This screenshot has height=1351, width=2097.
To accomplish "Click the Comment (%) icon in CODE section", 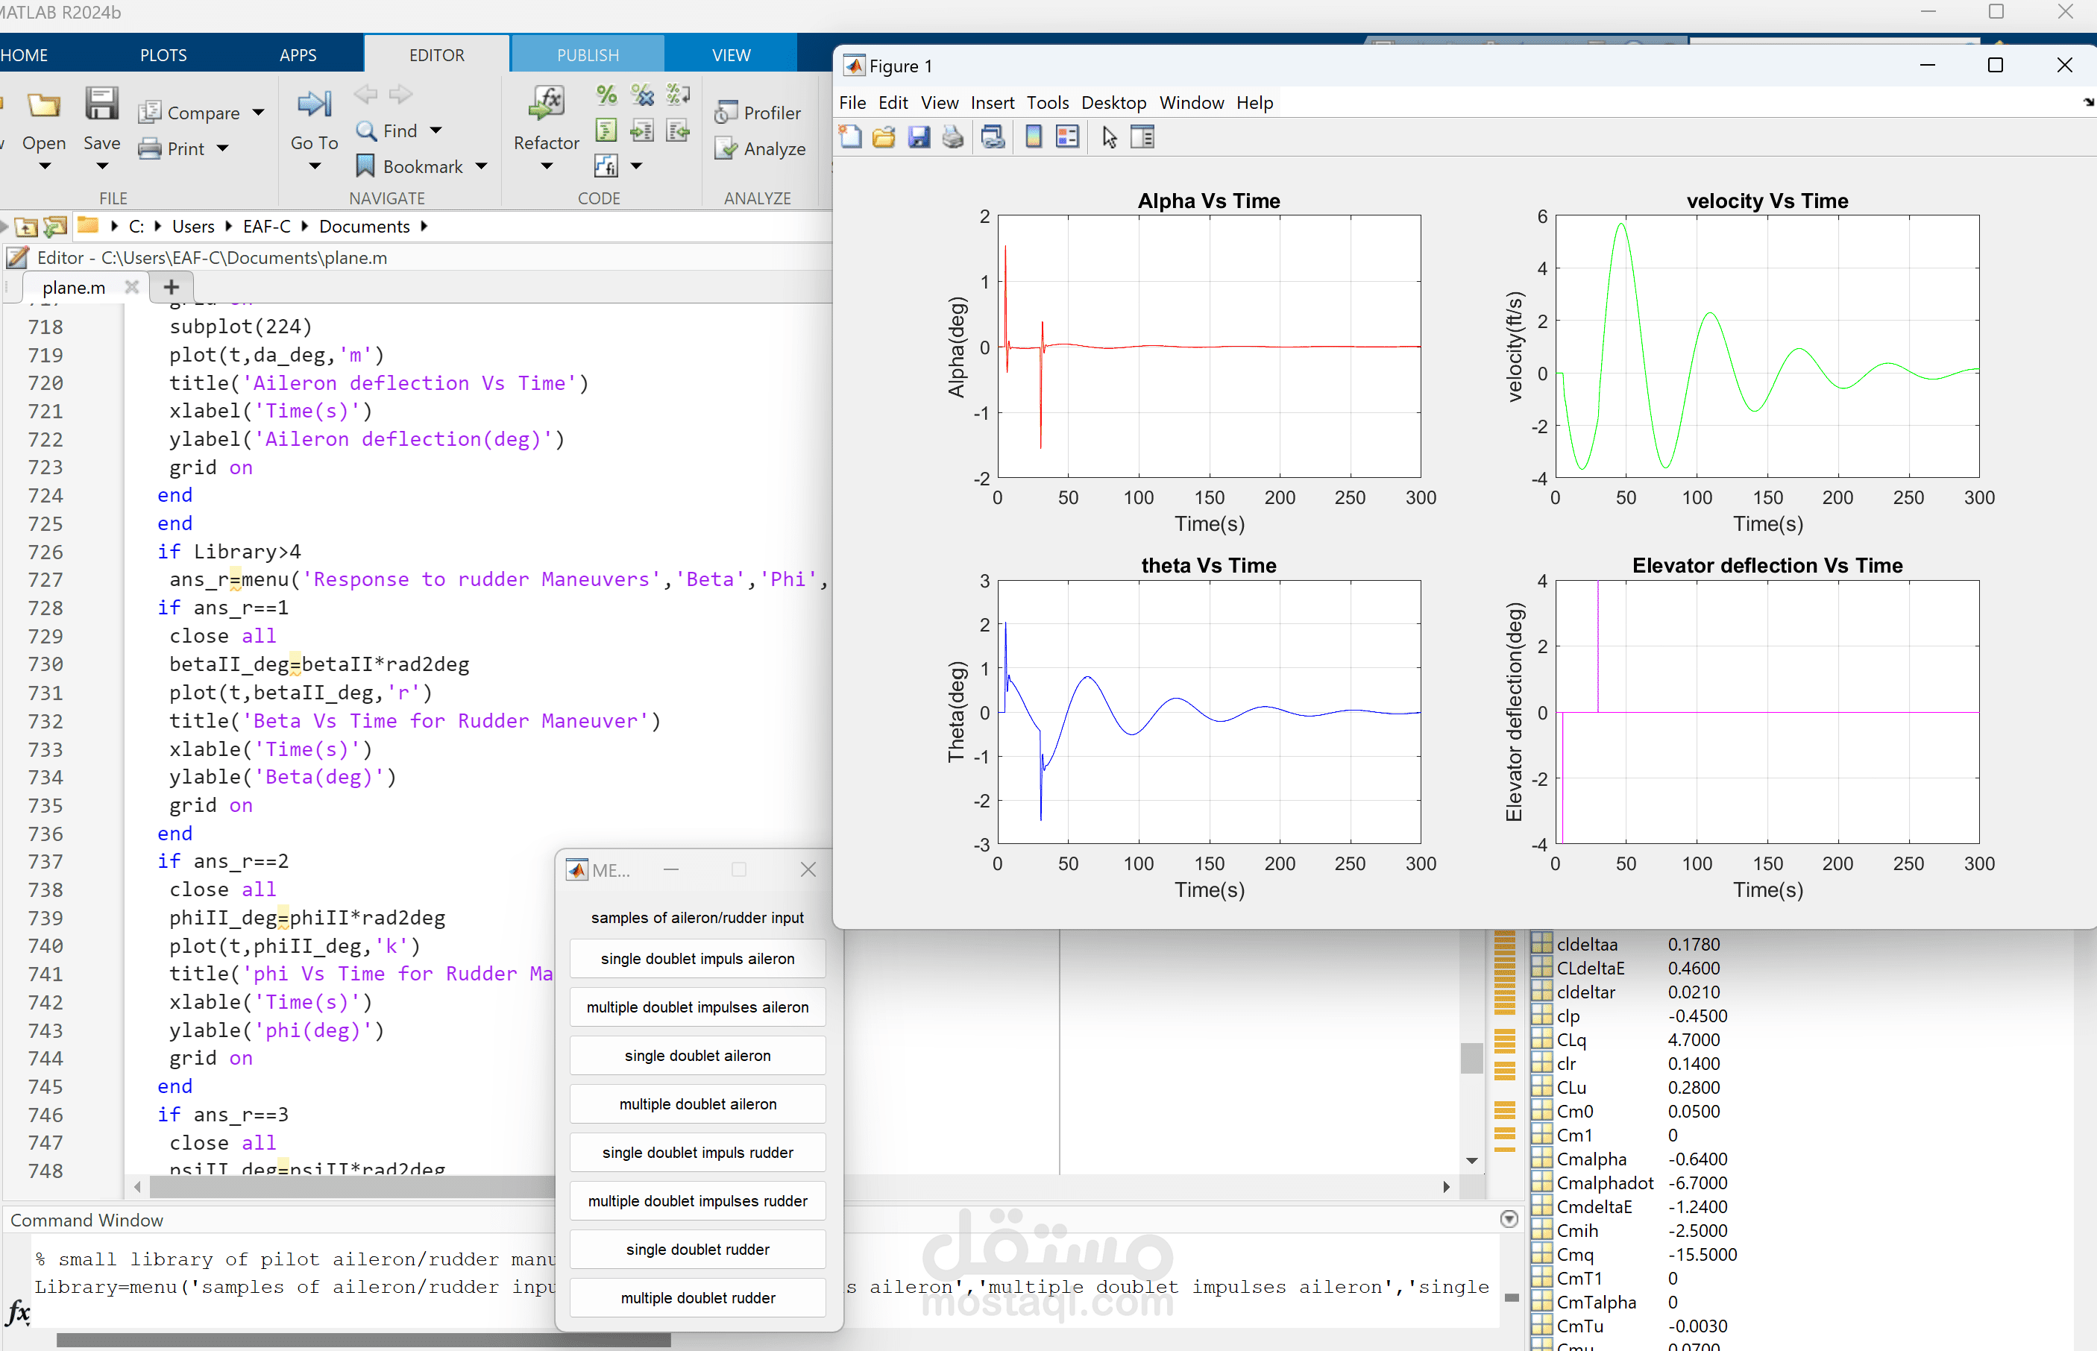I will tap(606, 95).
